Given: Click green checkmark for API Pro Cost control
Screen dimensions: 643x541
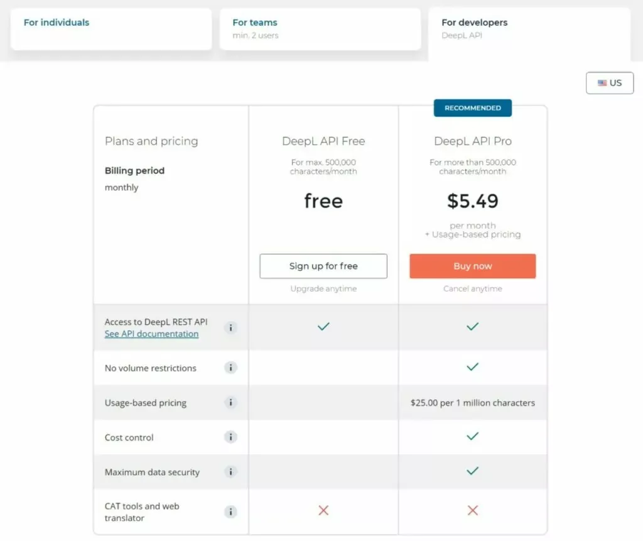Looking at the screenshot, I should [x=473, y=436].
